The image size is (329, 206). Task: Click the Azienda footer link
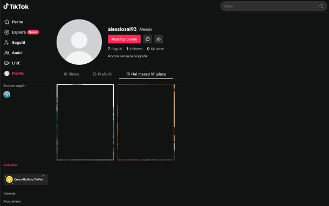coord(10,194)
